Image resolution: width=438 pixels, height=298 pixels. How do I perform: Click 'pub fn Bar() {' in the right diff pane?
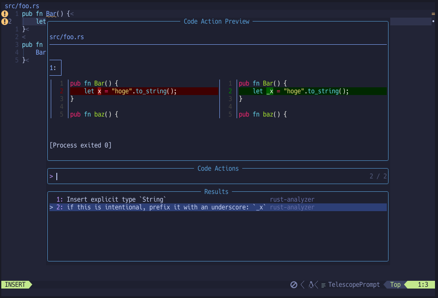[262, 83]
